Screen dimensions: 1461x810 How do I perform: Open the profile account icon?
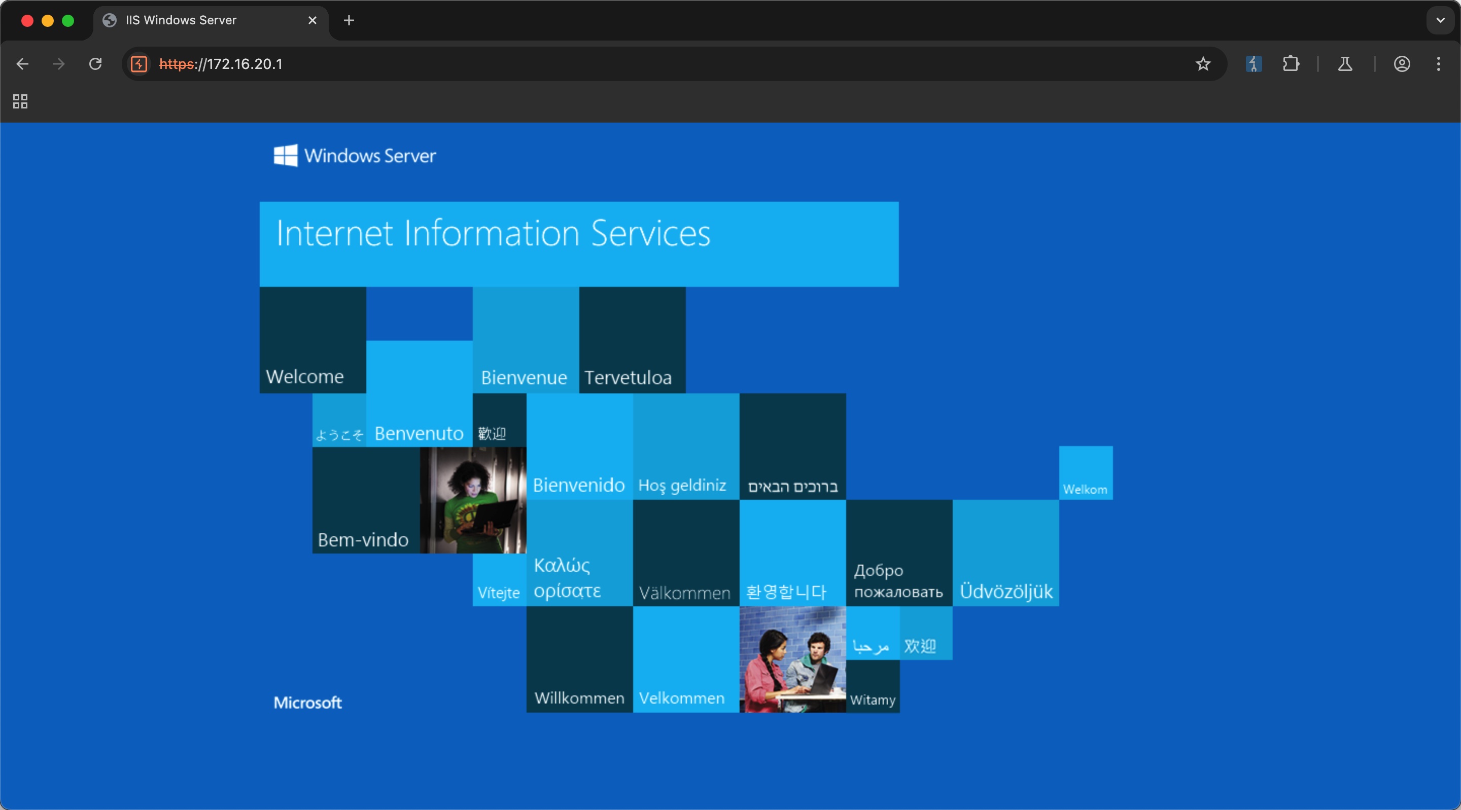pyautogui.click(x=1402, y=64)
